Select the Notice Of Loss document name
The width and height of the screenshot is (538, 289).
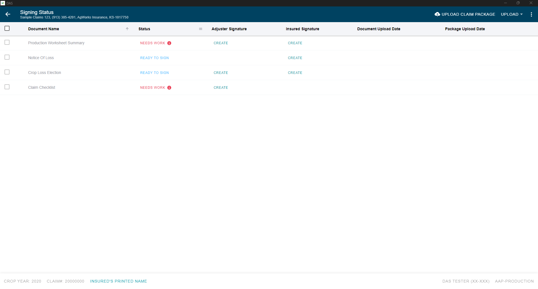(41, 58)
